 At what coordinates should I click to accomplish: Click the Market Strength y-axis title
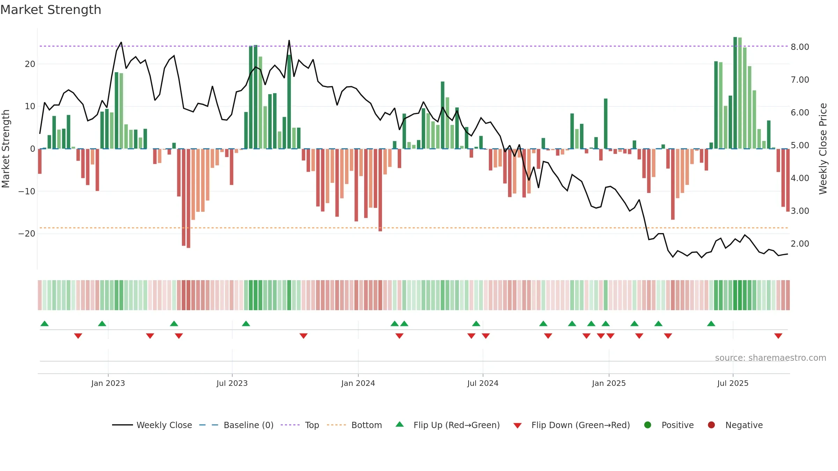pyautogui.click(x=6, y=149)
